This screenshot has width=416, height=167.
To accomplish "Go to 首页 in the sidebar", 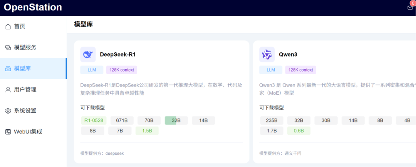I will (x=20, y=27).
